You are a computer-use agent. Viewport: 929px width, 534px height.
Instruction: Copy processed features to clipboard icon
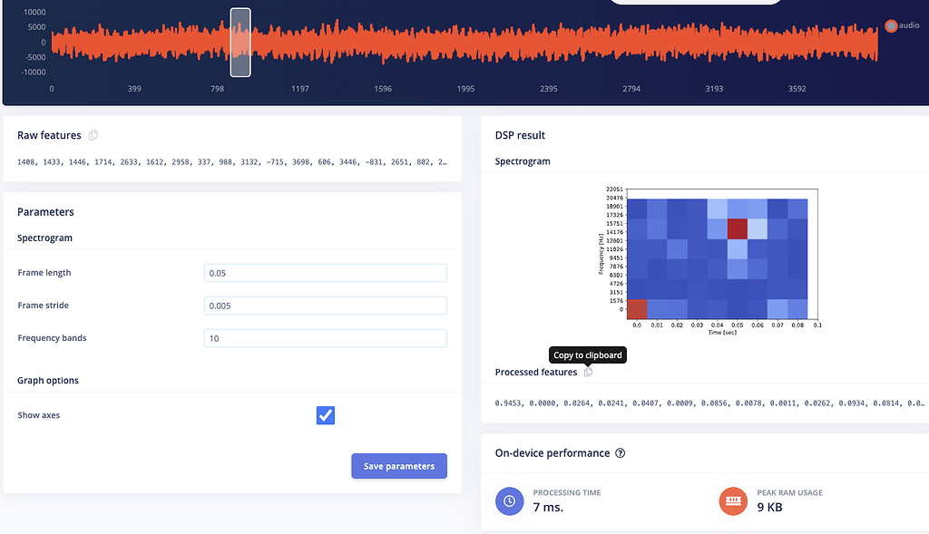point(588,373)
